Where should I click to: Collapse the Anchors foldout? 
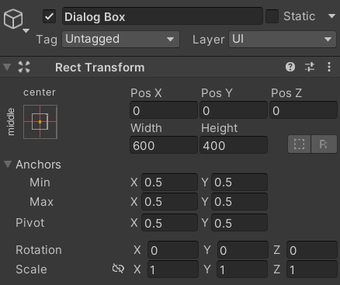point(8,164)
